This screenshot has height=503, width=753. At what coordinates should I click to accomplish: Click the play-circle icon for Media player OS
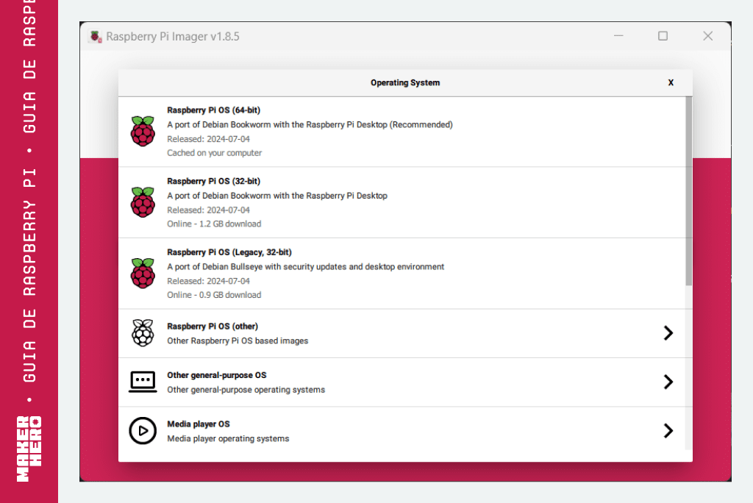[143, 431]
